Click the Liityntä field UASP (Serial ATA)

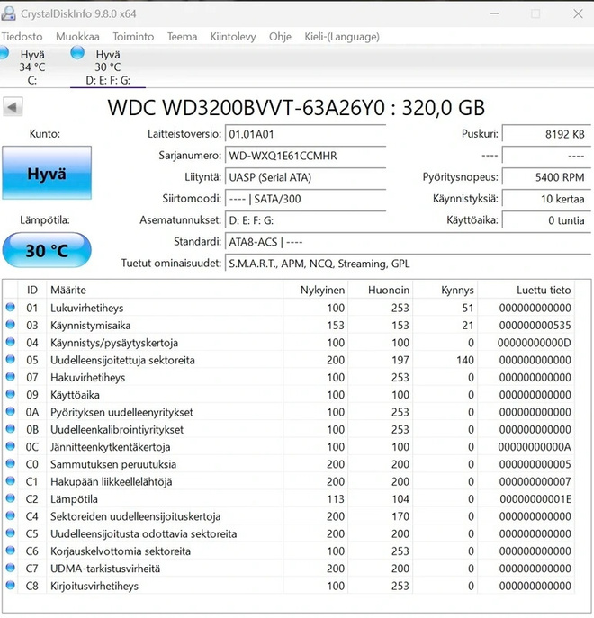(x=305, y=177)
